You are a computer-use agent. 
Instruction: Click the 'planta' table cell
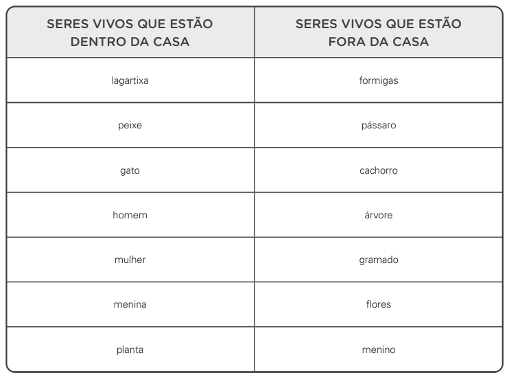click(x=130, y=350)
